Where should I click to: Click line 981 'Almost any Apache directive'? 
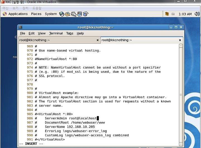point(100,97)
